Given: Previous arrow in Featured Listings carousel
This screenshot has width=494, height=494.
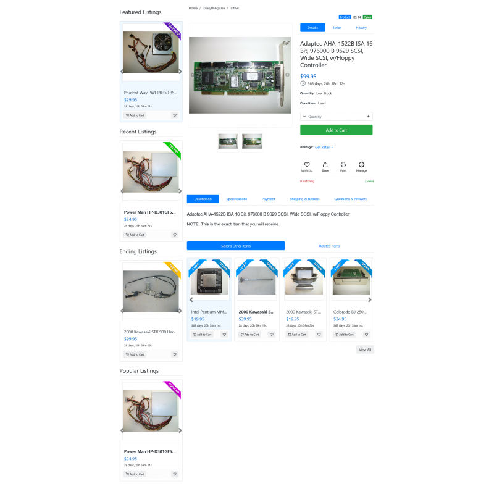Looking at the screenshot, I should coord(122,72).
